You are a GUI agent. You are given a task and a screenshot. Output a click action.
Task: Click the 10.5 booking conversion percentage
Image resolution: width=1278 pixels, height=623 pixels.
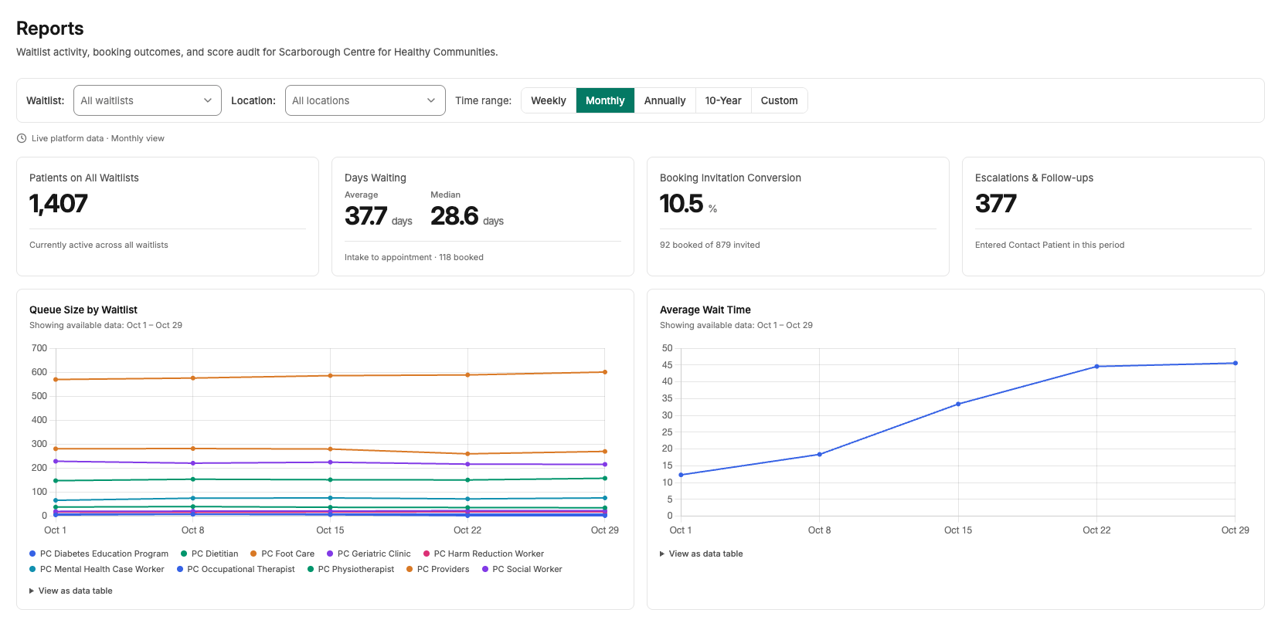[681, 204]
